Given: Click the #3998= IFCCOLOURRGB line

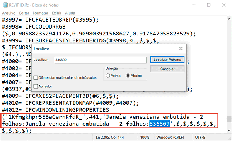Looking at the screenshot, I should coord(34,27).
